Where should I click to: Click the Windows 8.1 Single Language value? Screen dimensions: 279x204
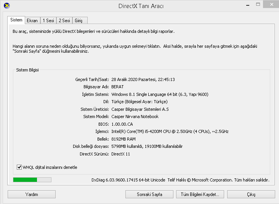point(160,94)
